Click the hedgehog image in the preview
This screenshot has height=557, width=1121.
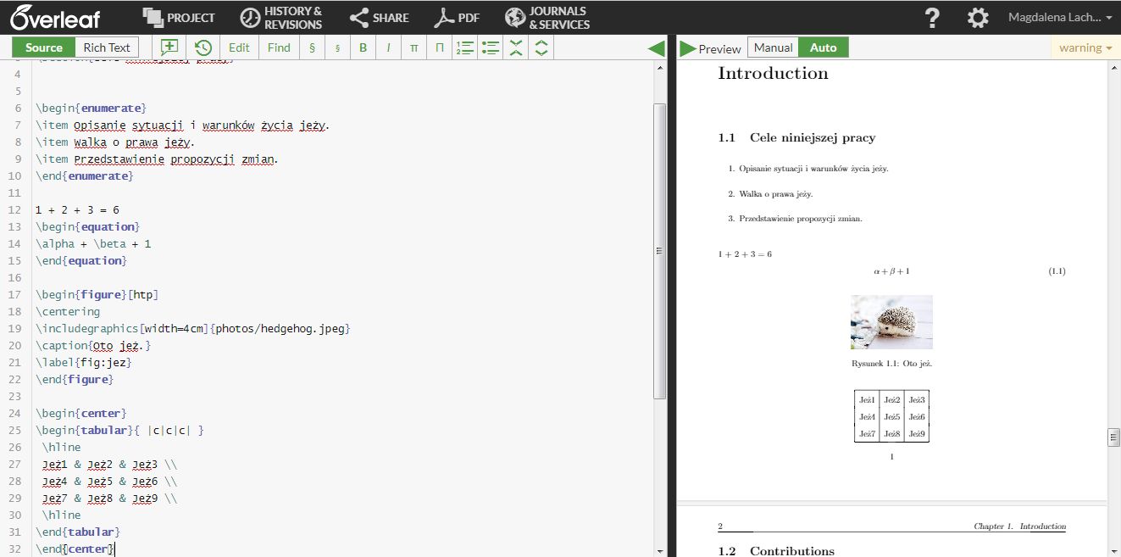891,322
